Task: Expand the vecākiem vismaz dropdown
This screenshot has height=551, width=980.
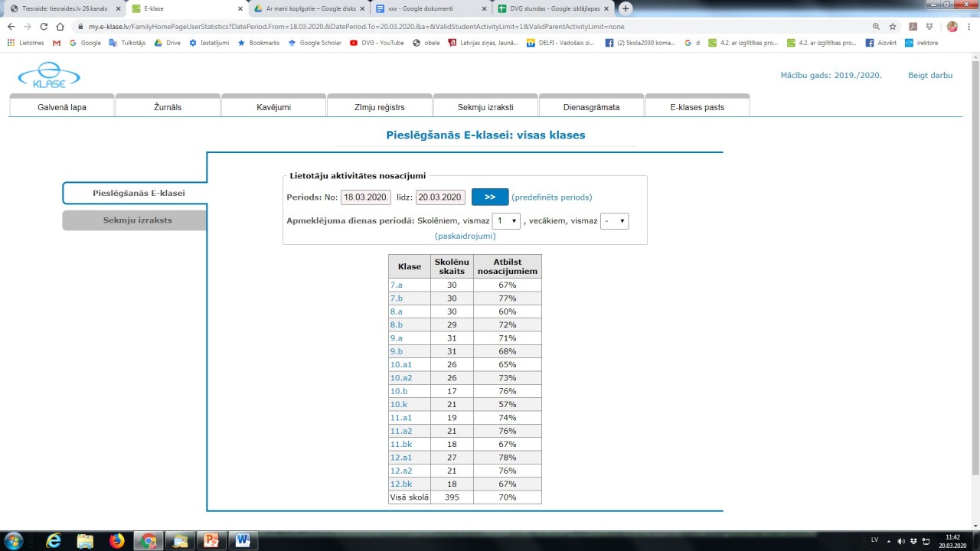Action: 614,221
